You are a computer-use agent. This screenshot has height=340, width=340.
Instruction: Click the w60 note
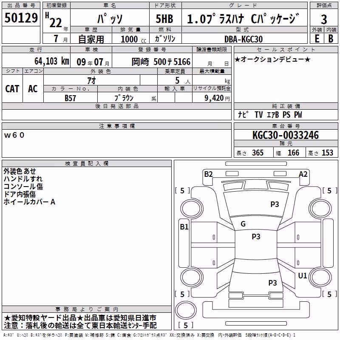(14, 135)
